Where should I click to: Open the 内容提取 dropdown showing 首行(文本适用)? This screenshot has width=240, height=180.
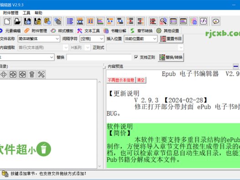(x=43, y=48)
